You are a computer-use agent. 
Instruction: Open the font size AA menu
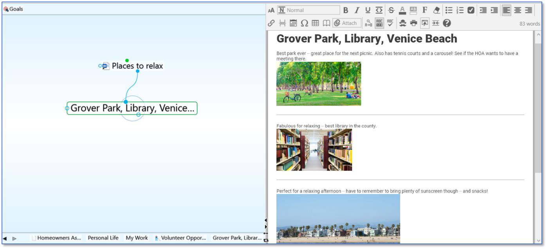click(x=271, y=11)
